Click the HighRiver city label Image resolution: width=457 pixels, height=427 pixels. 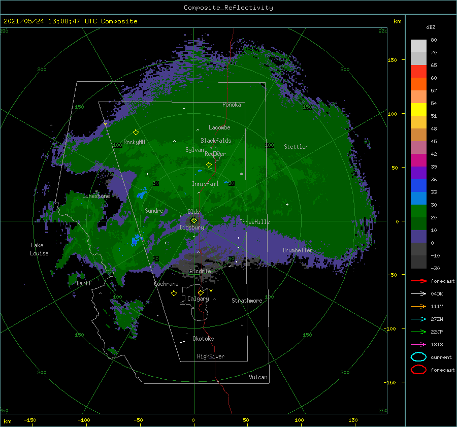tap(211, 356)
